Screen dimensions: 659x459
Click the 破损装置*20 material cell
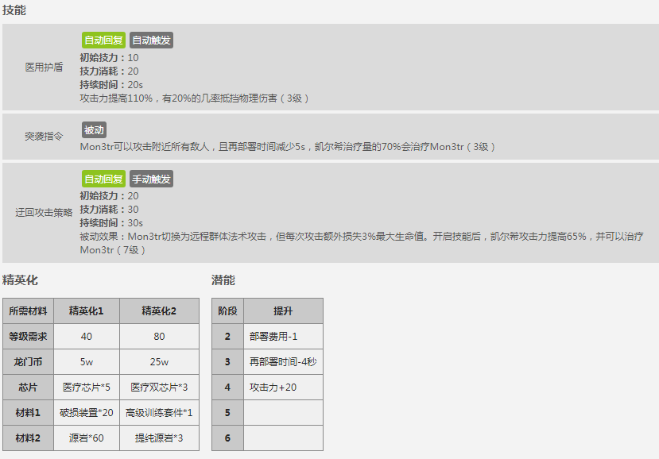87,412
